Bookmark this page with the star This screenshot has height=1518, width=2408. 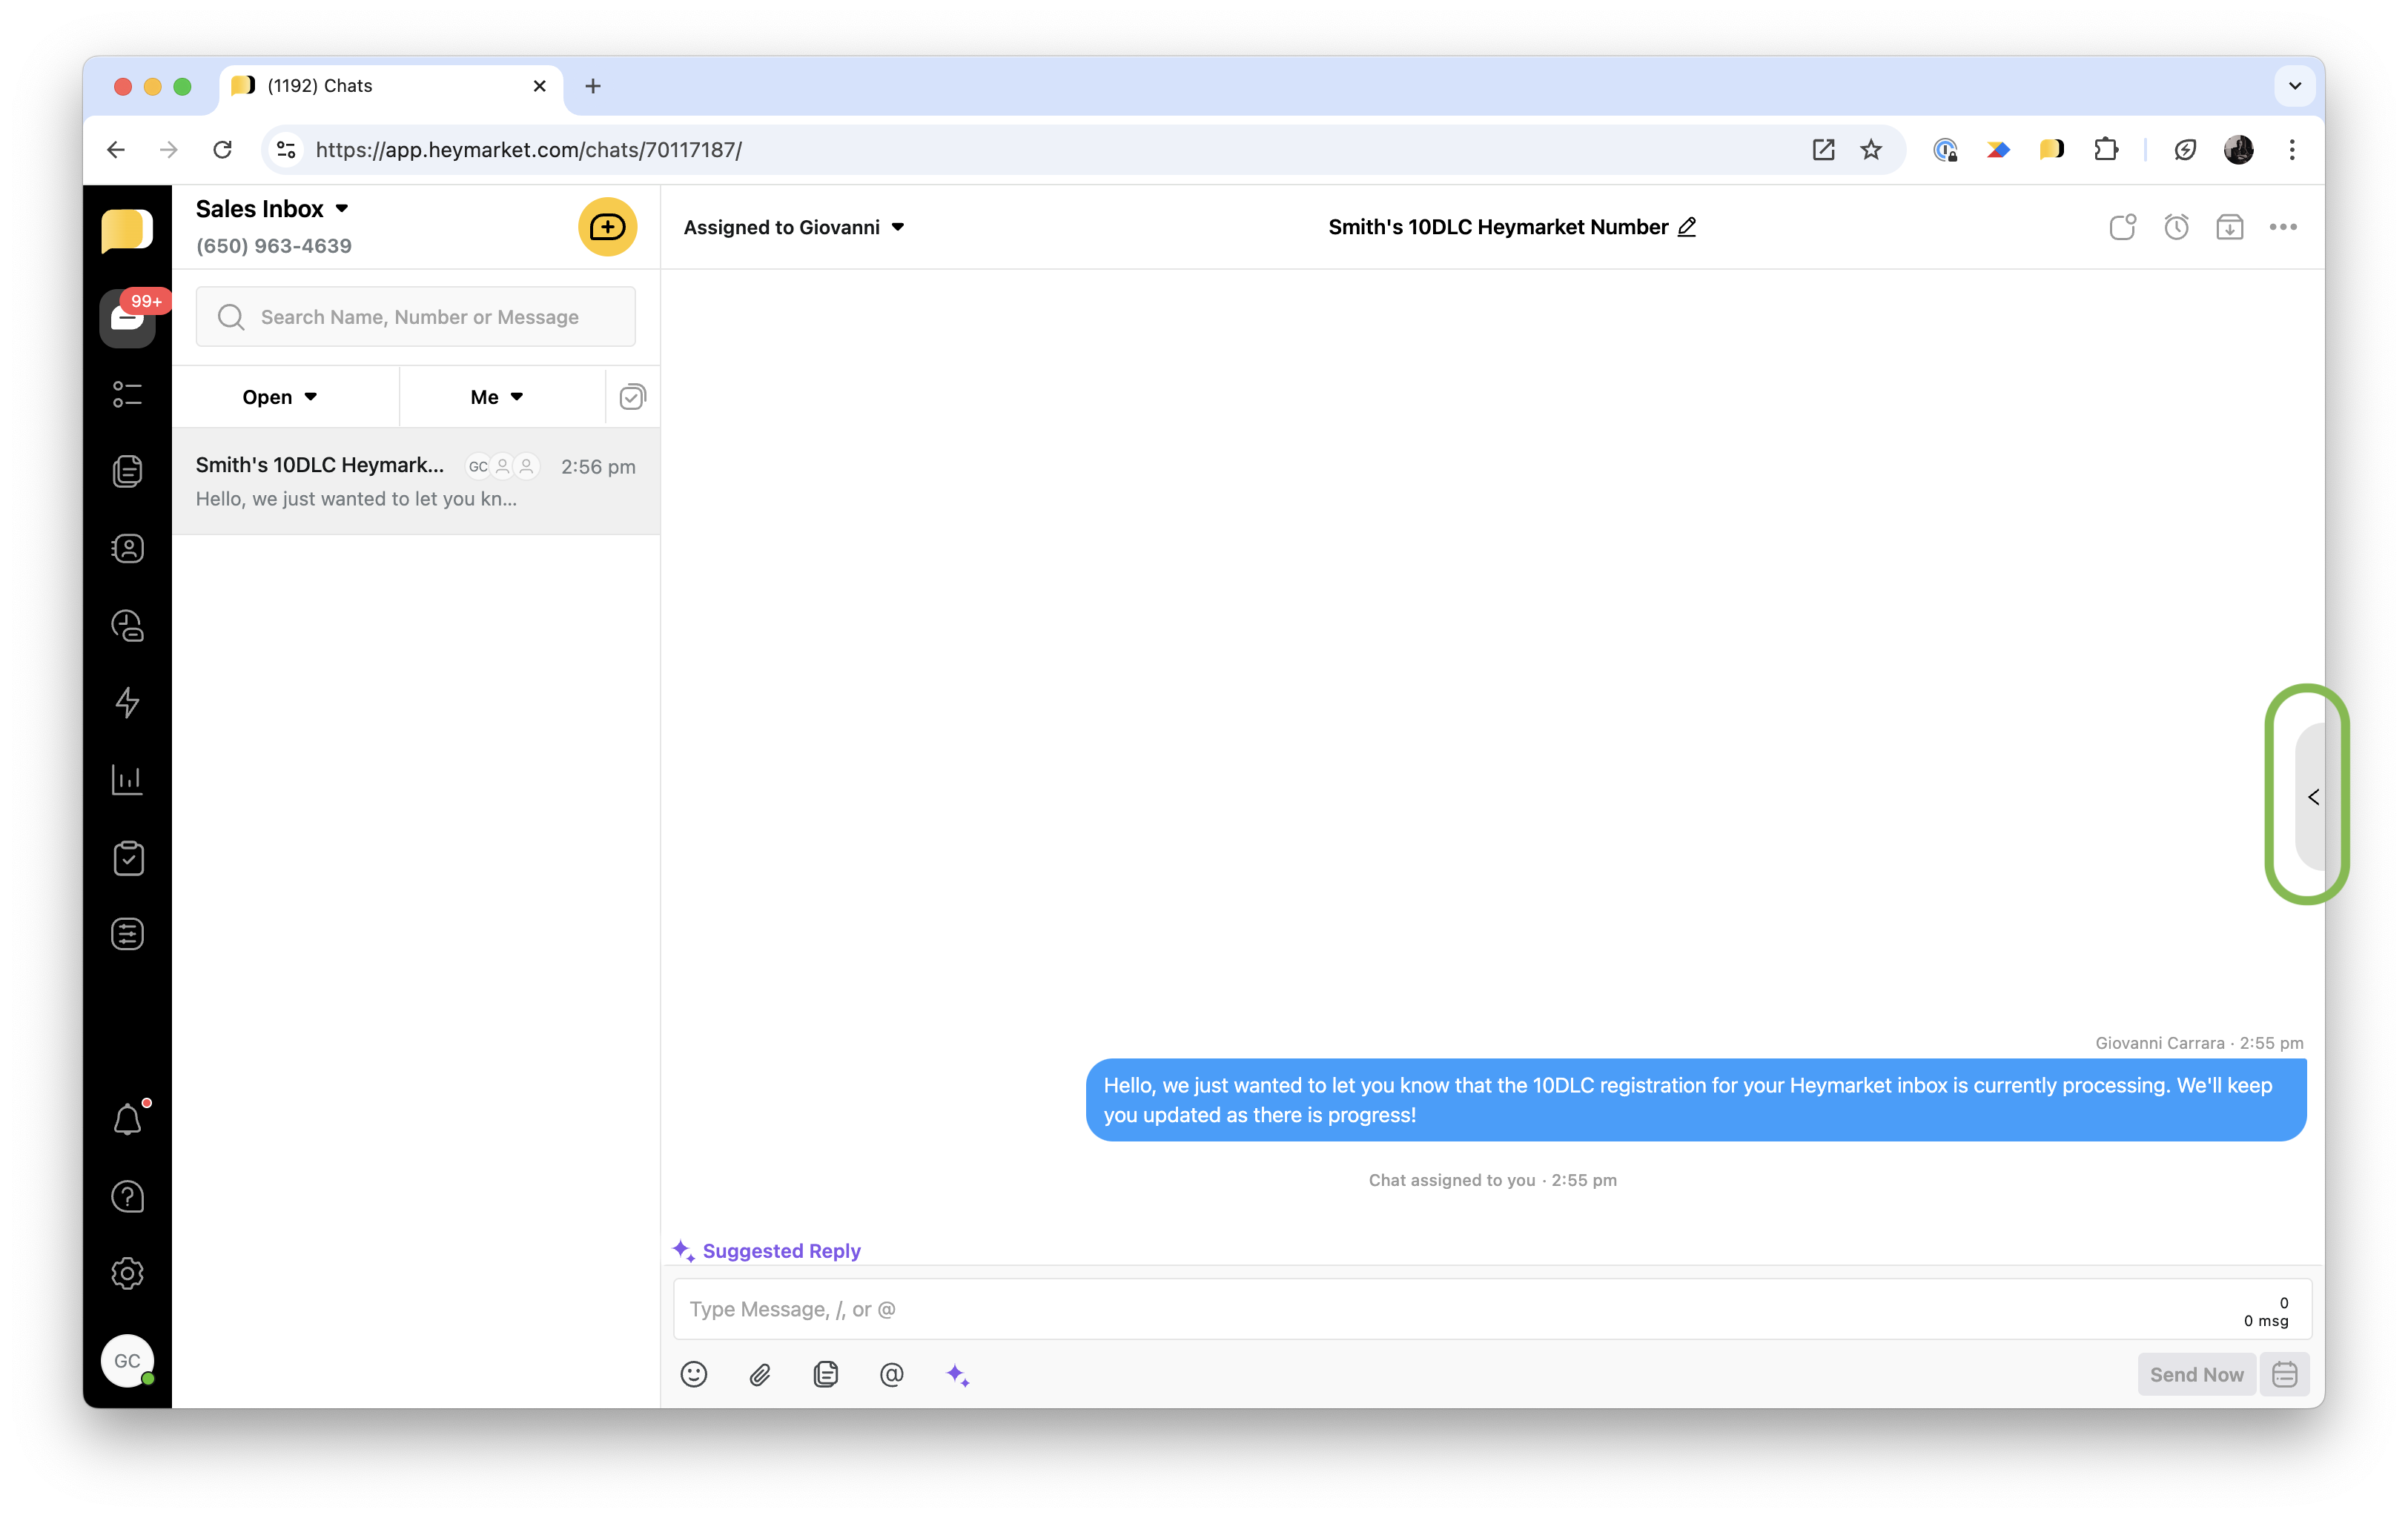pos(1871,150)
